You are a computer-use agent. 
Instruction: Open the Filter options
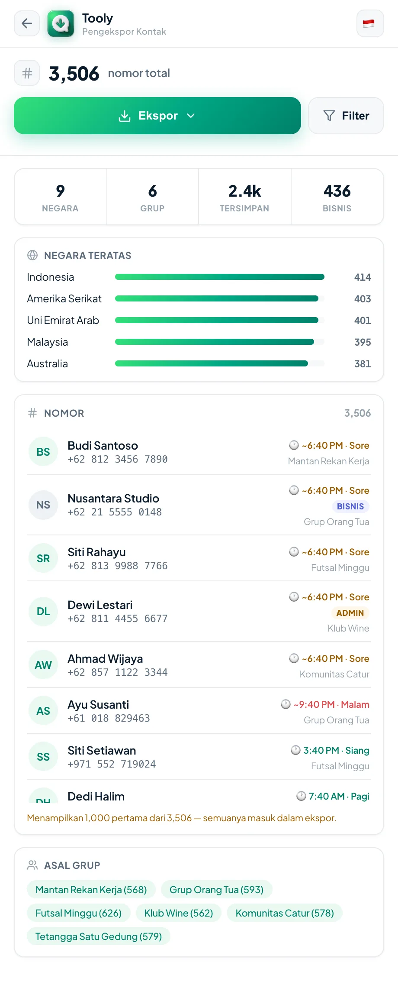click(x=346, y=116)
